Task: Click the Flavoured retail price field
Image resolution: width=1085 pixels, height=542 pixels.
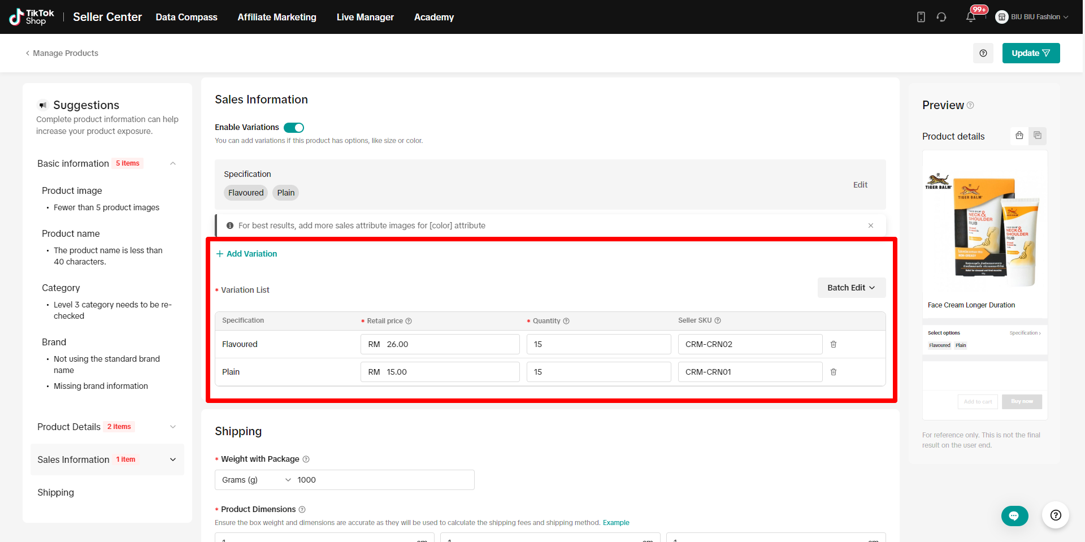Action: pos(440,344)
